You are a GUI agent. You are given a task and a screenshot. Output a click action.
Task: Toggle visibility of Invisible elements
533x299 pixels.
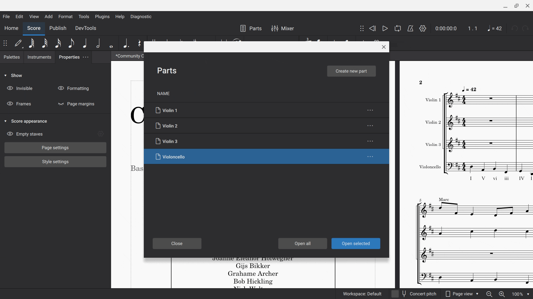10,88
